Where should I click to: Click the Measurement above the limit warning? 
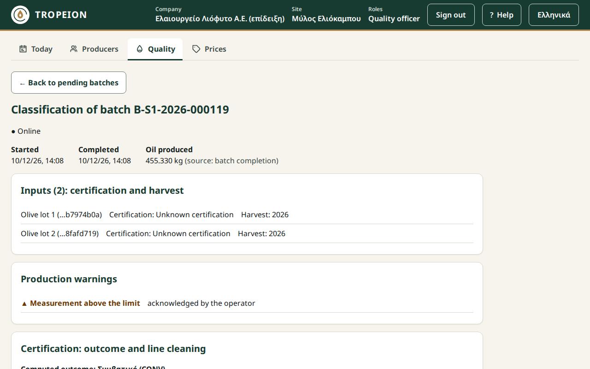click(81, 303)
